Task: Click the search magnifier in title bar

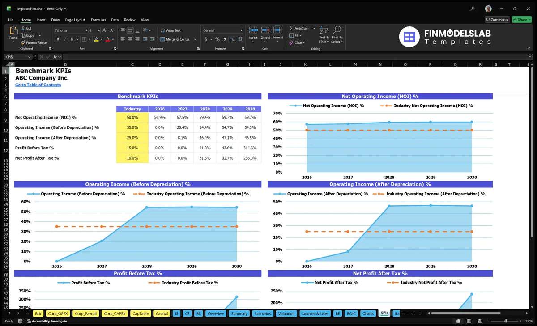Action: [473, 8]
